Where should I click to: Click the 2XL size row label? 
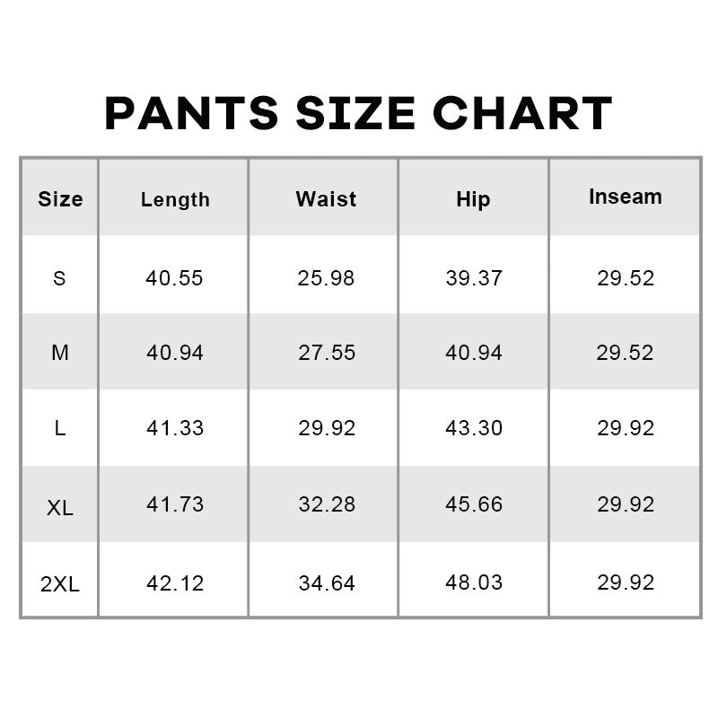(60, 584)
